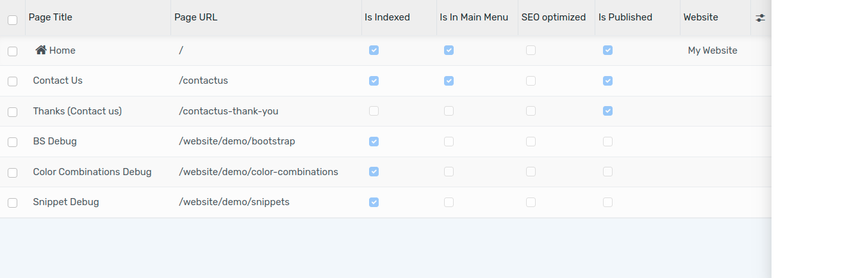Tick the select-all checkbox in the header
Viewport: 842px width, 278px height.
12,20
